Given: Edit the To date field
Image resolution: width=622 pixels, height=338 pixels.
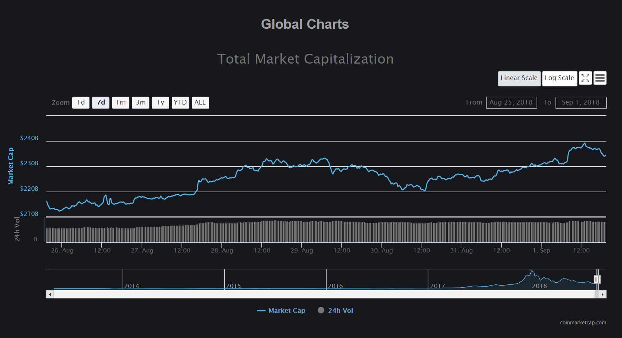Looking at the screenshot, I should coord(581,103).
